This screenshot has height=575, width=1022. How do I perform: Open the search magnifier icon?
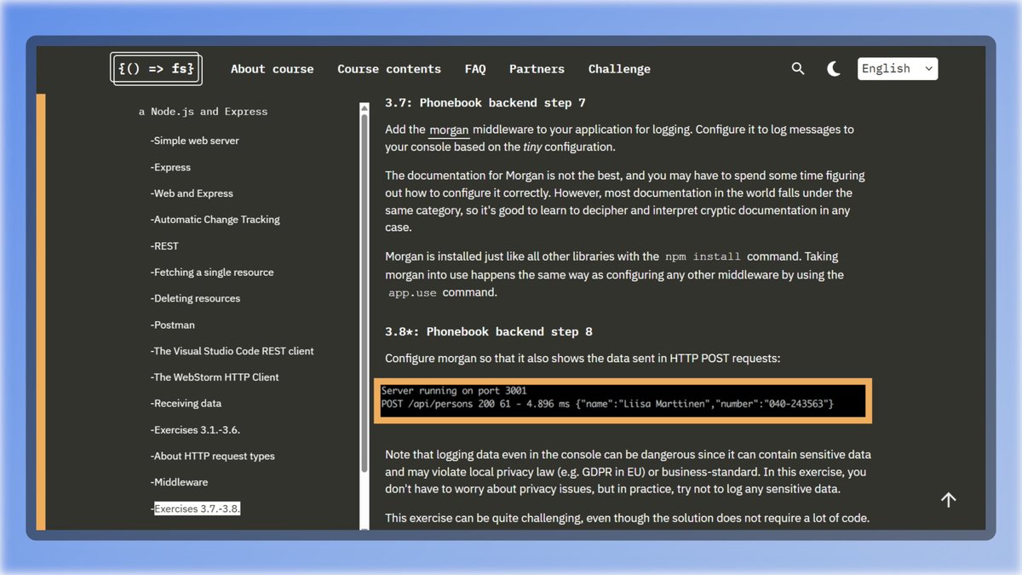pyautogui.click(x=798, y=68)
